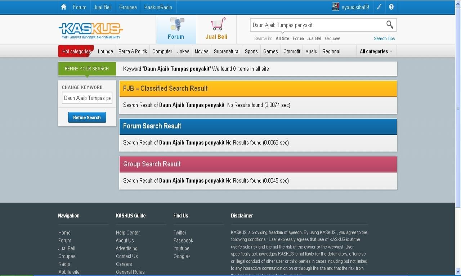The height and width of the screenshot is (276, 461).
Task: Open Forum link in footer Navigation
Action: [65, 240]
